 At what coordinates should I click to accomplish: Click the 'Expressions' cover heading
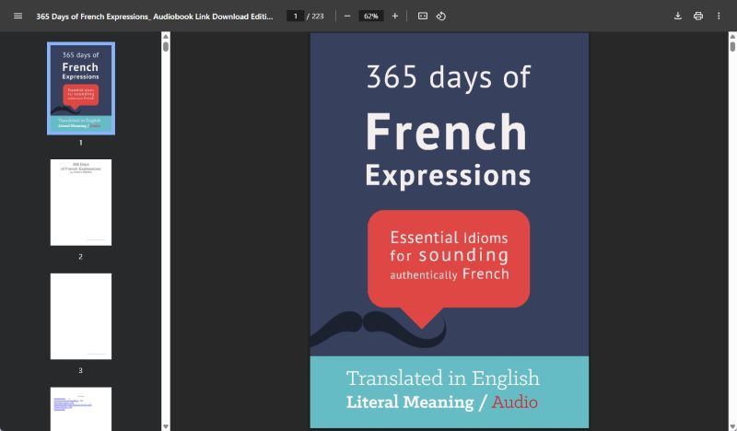point(448,175)
